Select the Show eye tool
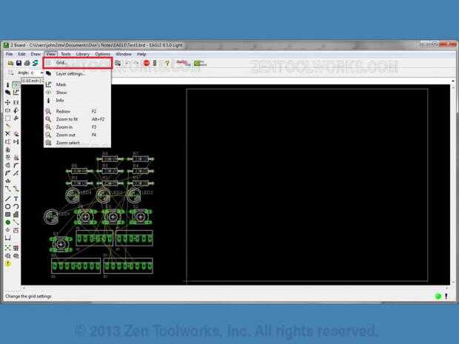Screen dimensions: 459x344 (x=16, y=85)
